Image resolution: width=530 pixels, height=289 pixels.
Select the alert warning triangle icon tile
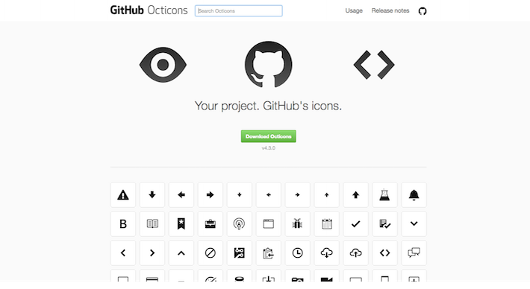[123, 195]
